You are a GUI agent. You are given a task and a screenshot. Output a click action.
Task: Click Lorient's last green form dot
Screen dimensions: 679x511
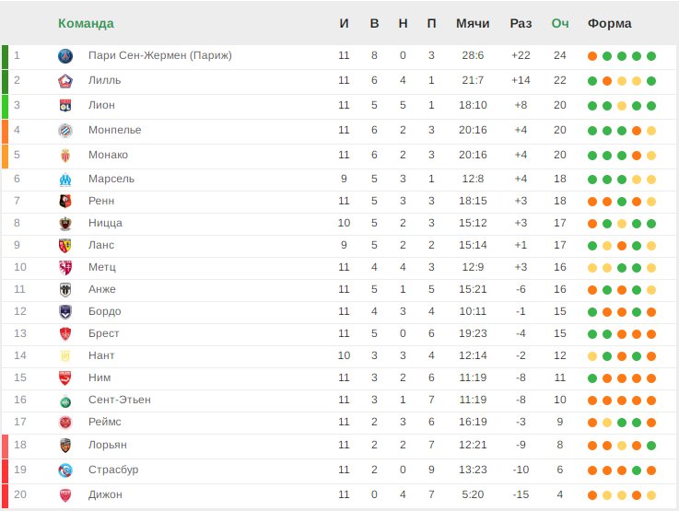(651, 446)
